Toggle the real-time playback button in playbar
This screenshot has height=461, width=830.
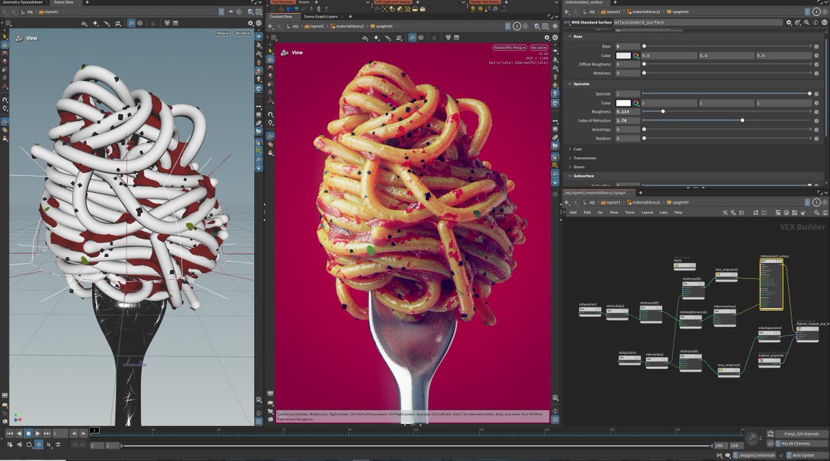point(38,444)
